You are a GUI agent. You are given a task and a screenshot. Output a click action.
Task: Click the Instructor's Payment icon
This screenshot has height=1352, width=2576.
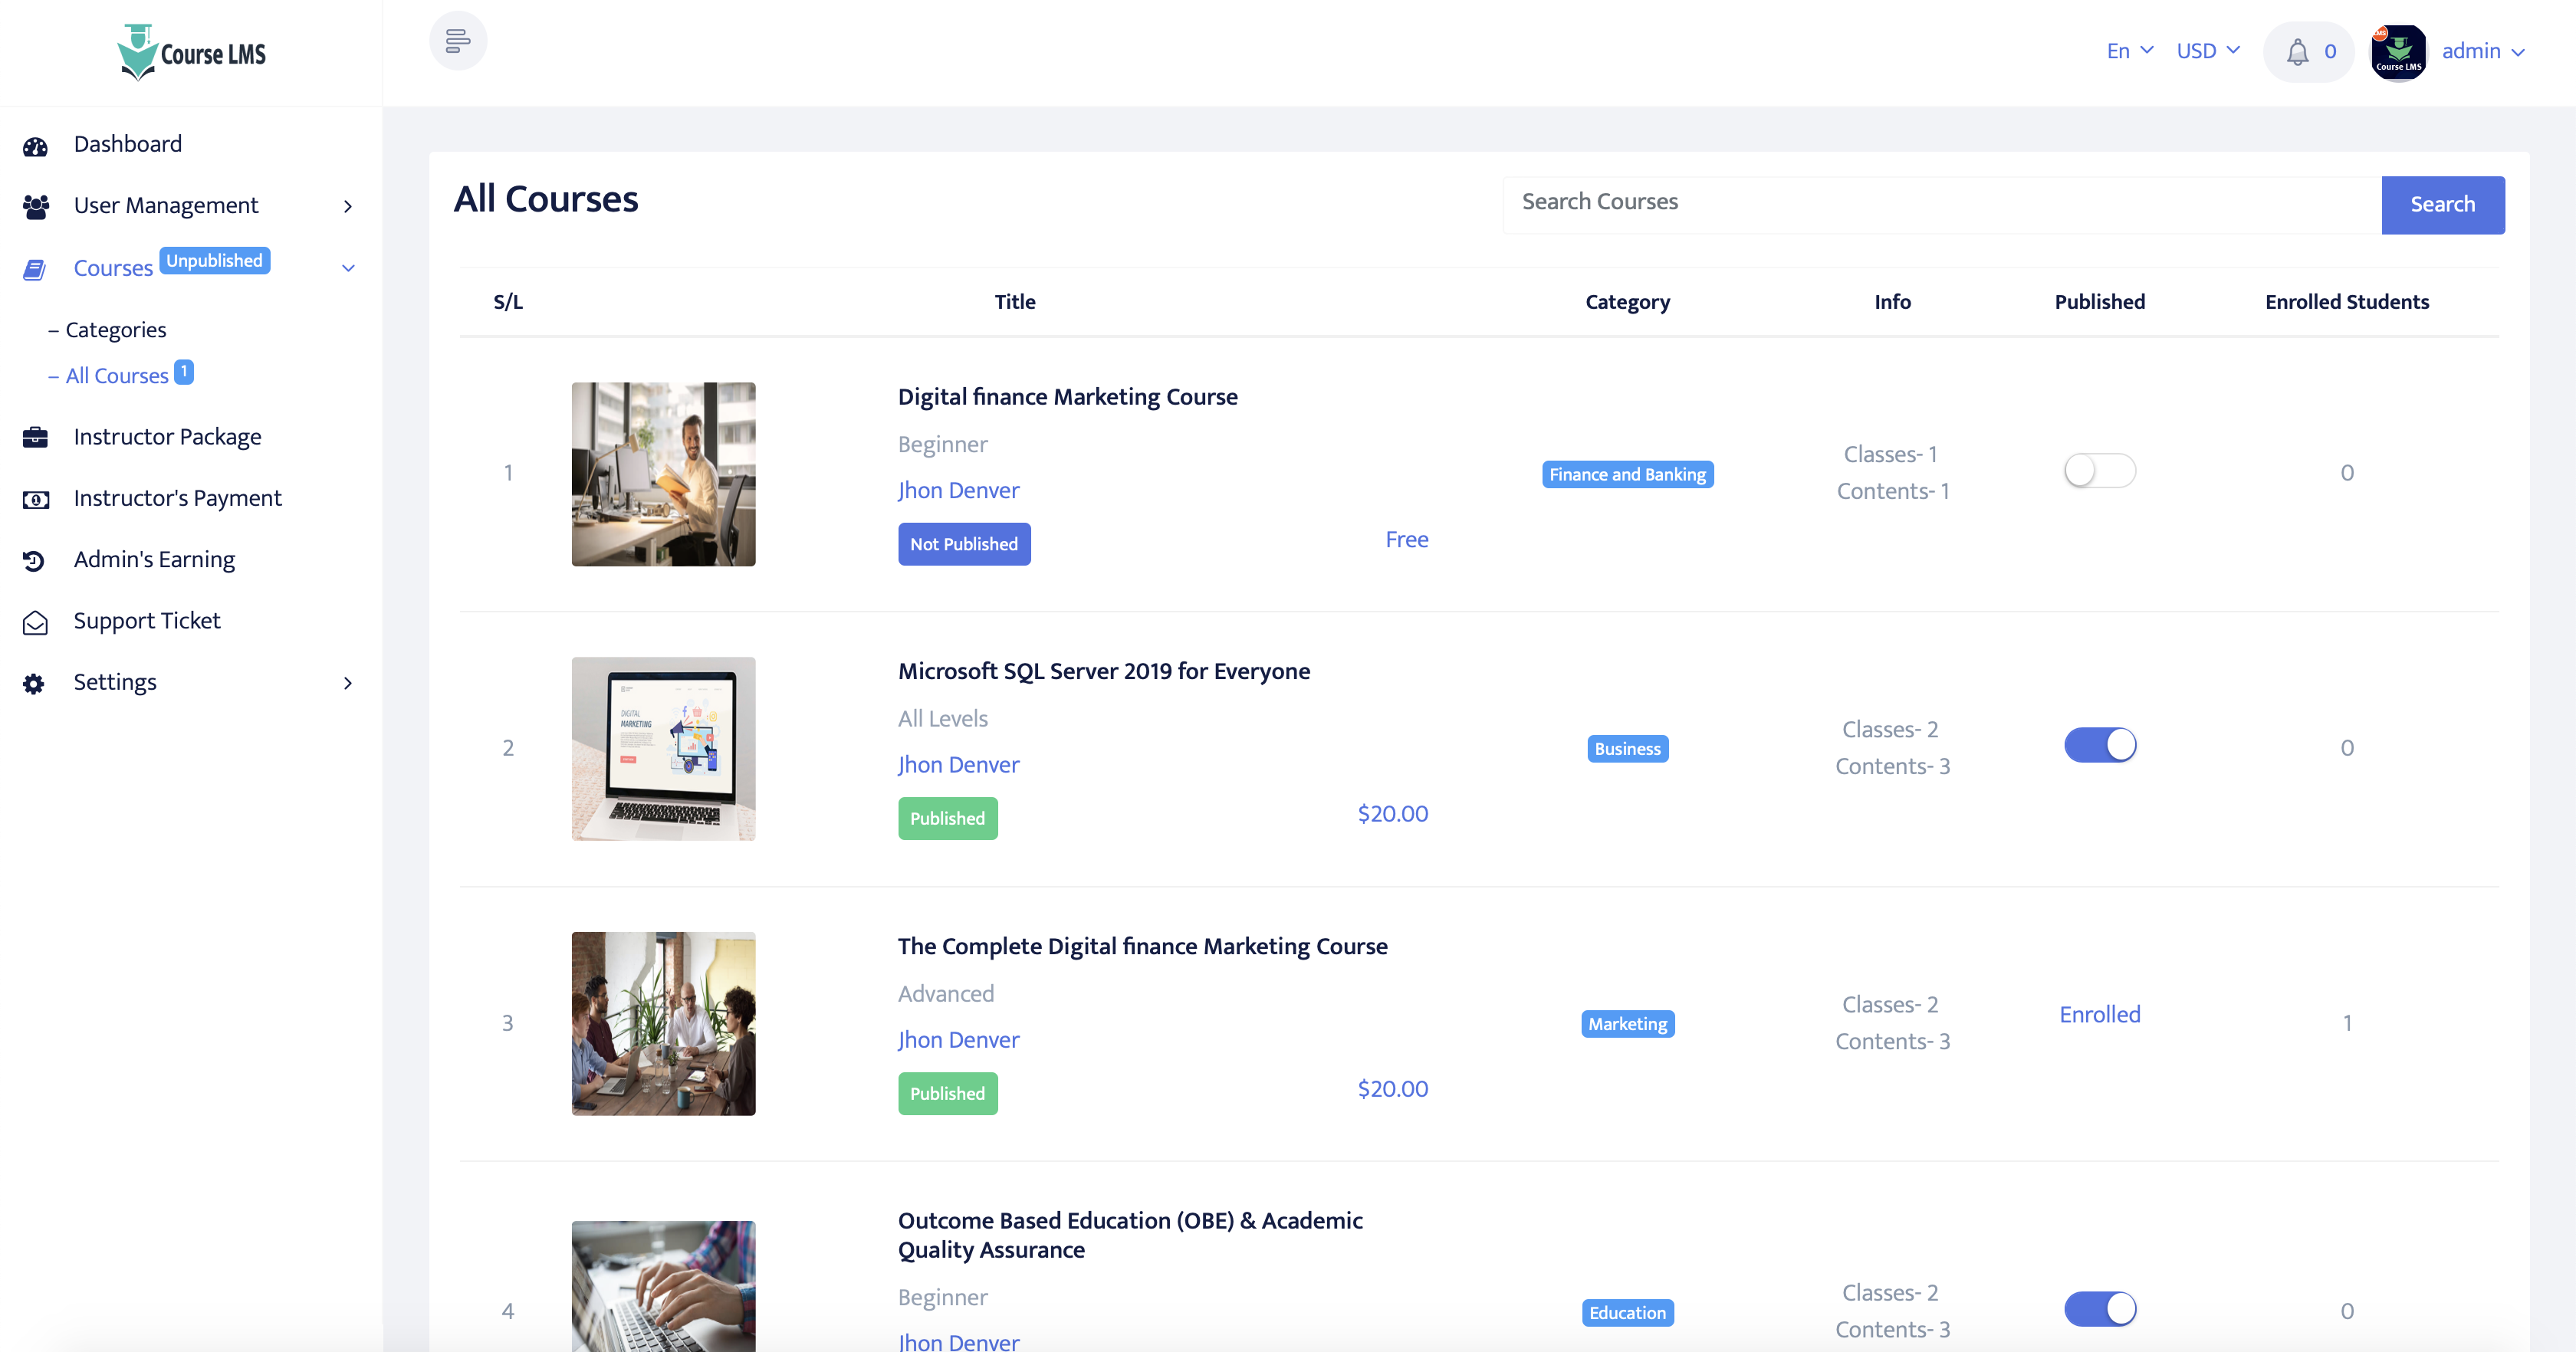pyautogui.click(x=36, y=498)
